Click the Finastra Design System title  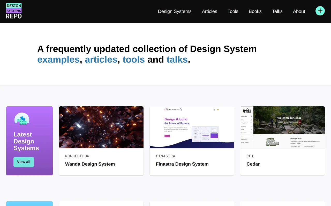tap(182, 164)
